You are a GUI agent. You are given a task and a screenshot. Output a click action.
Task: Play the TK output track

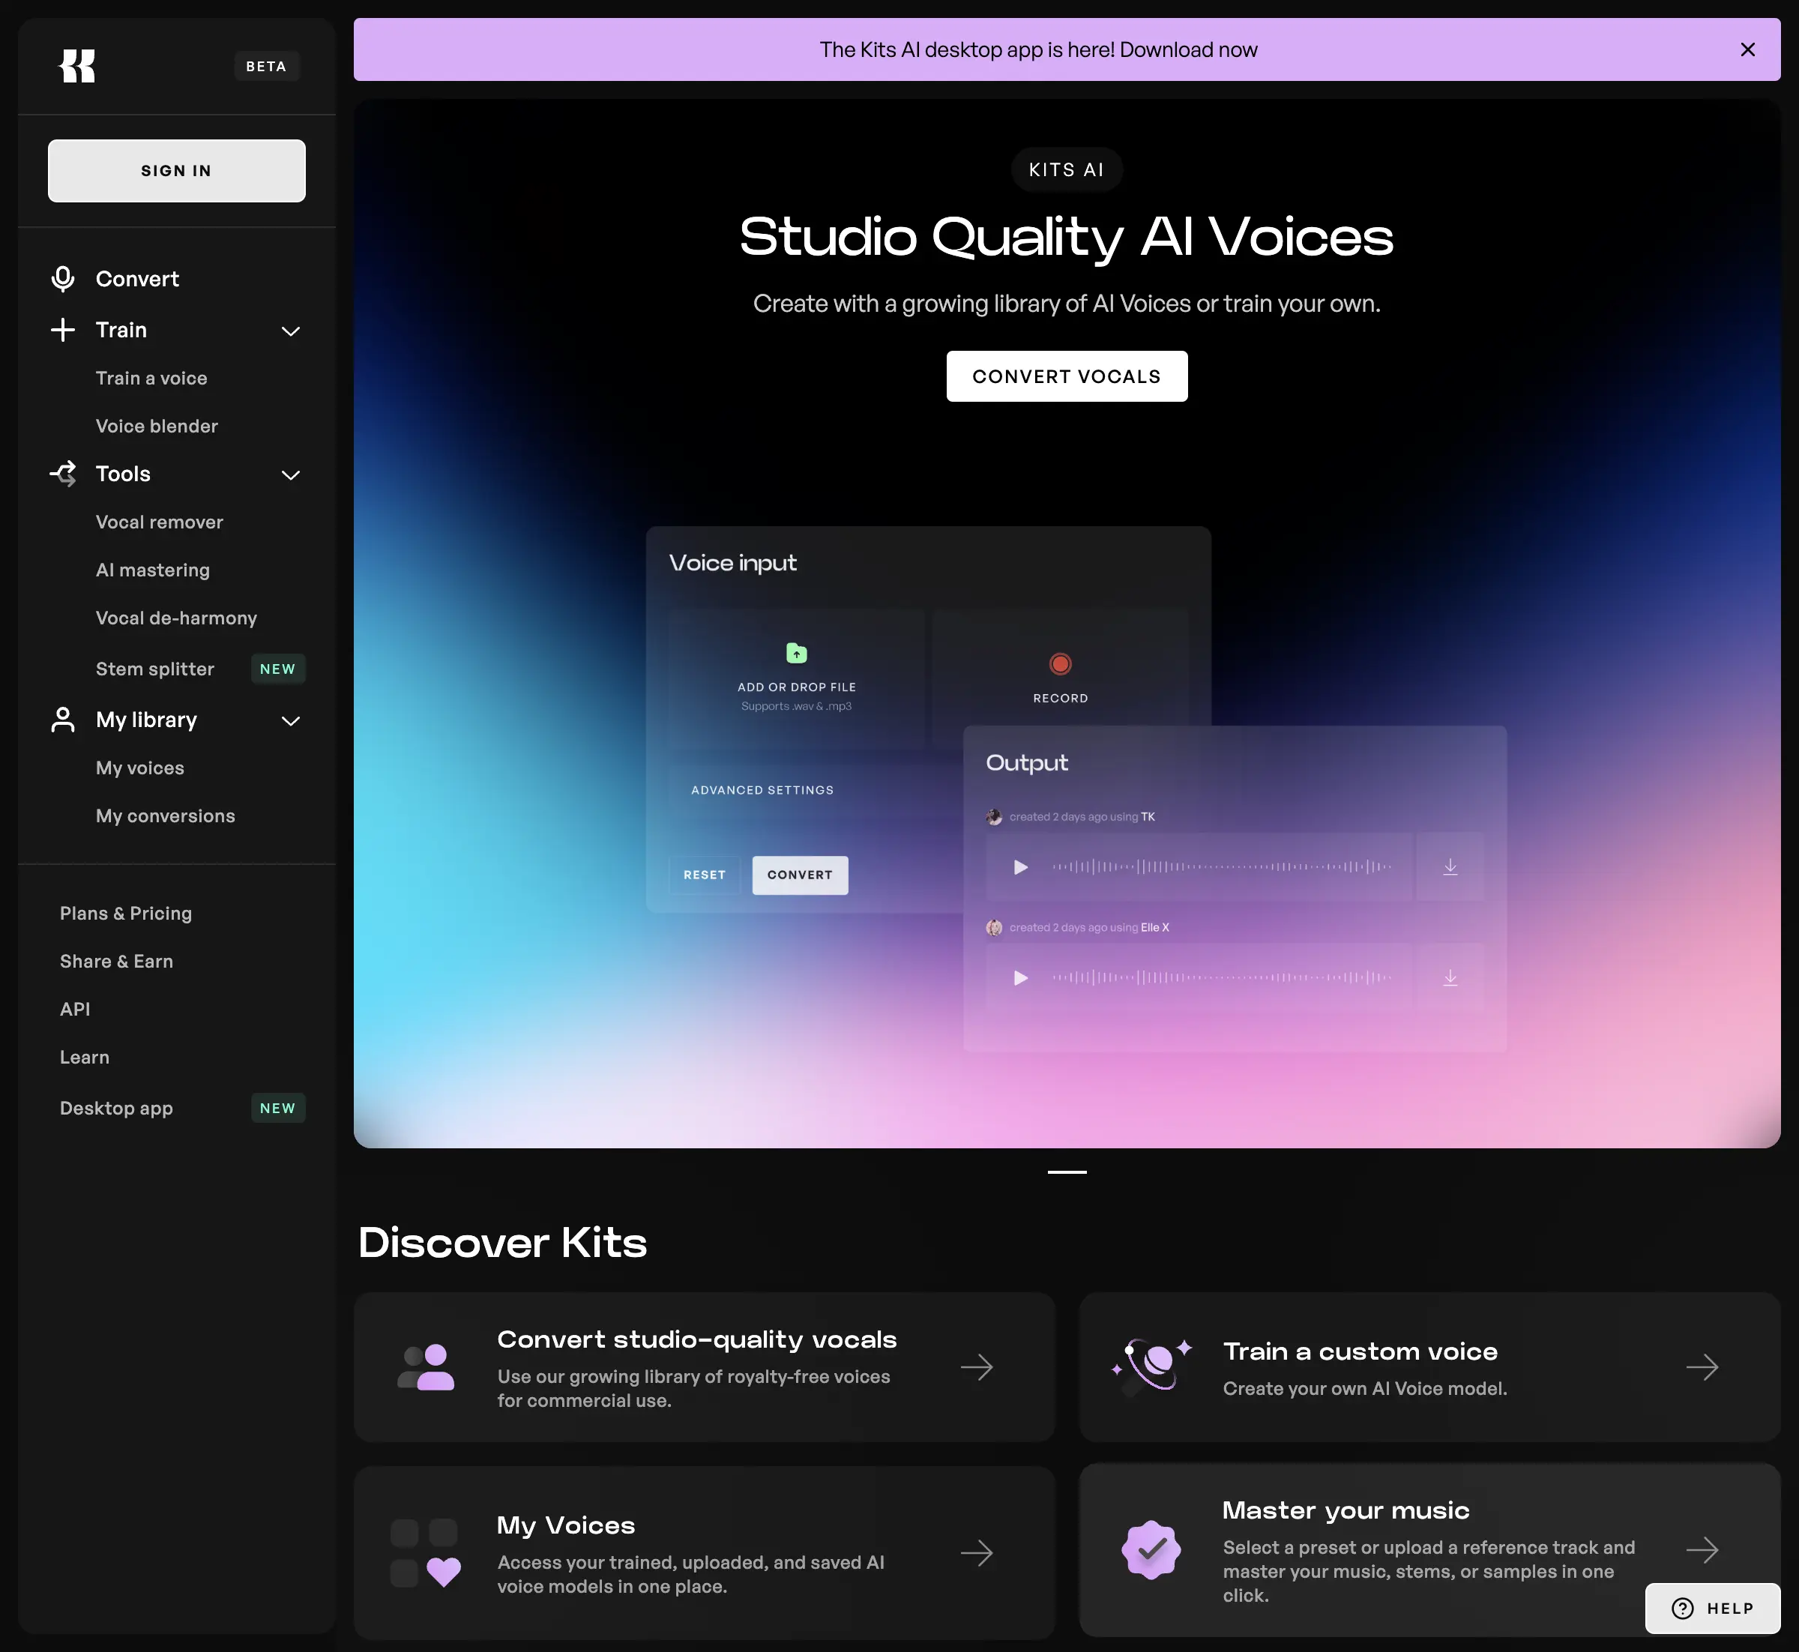1020,866
